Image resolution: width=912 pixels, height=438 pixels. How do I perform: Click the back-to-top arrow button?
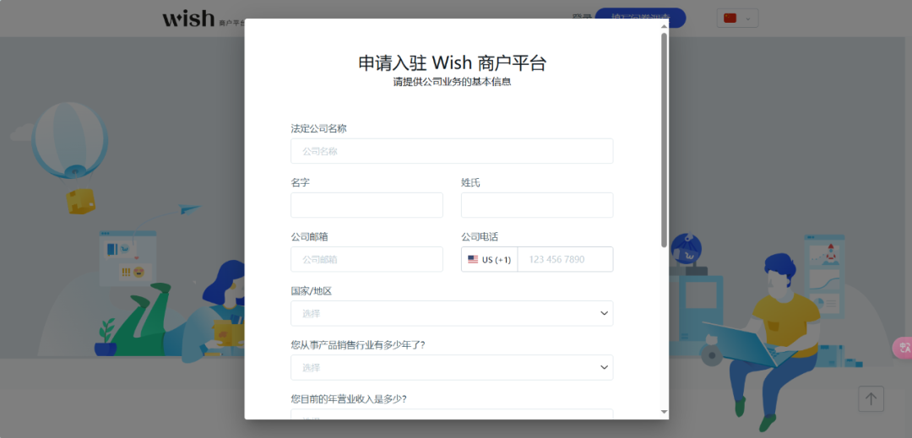[871, 399]
